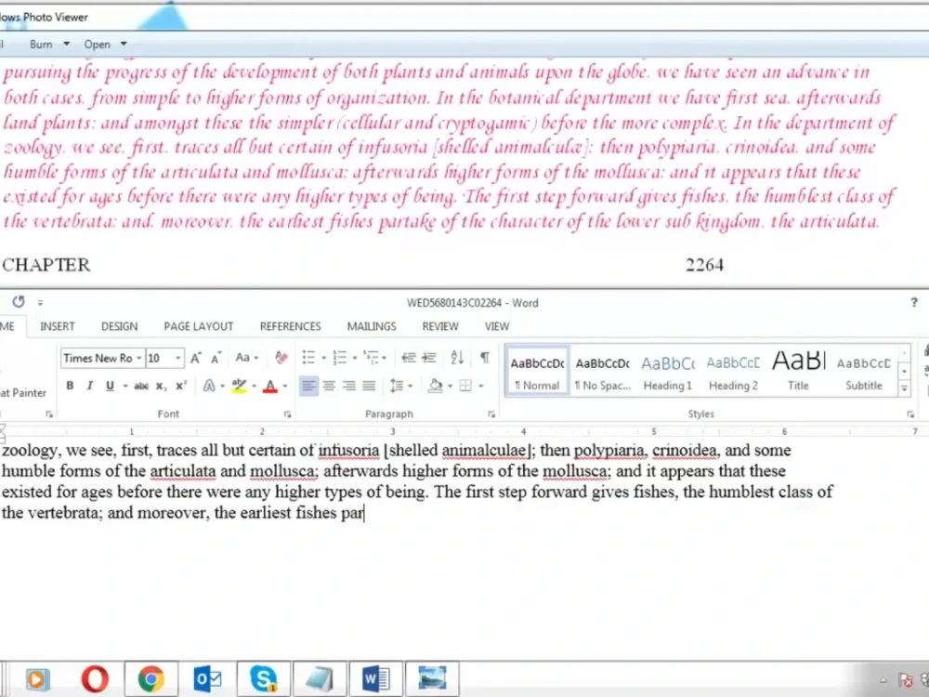
Task: Toggle Italic formatting
Action: (89, 386)
